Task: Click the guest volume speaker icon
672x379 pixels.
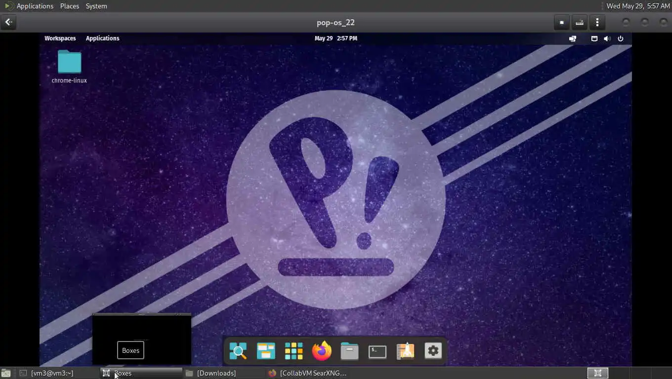Action: (x=607, y=38)
